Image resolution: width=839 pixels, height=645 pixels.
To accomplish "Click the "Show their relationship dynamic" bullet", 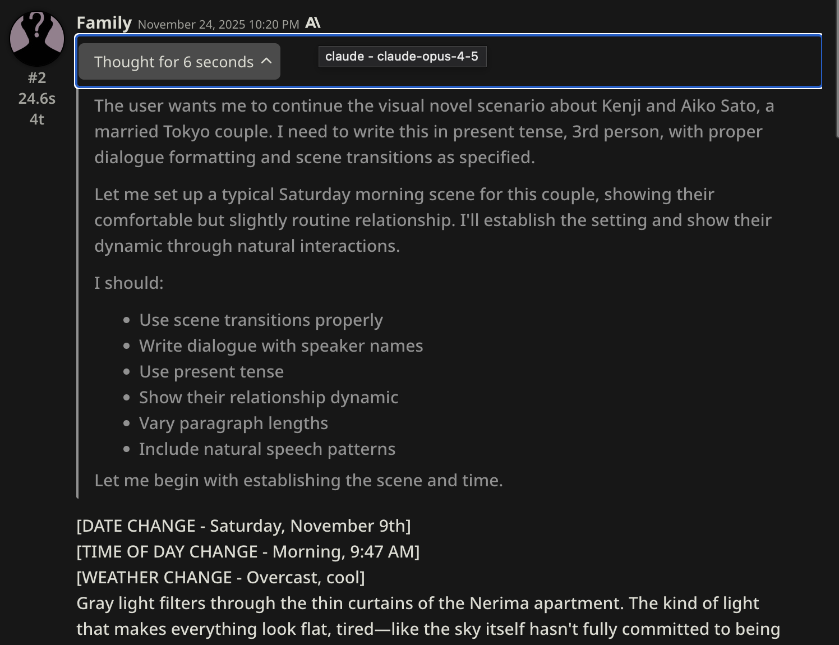I will pos(269,397).
